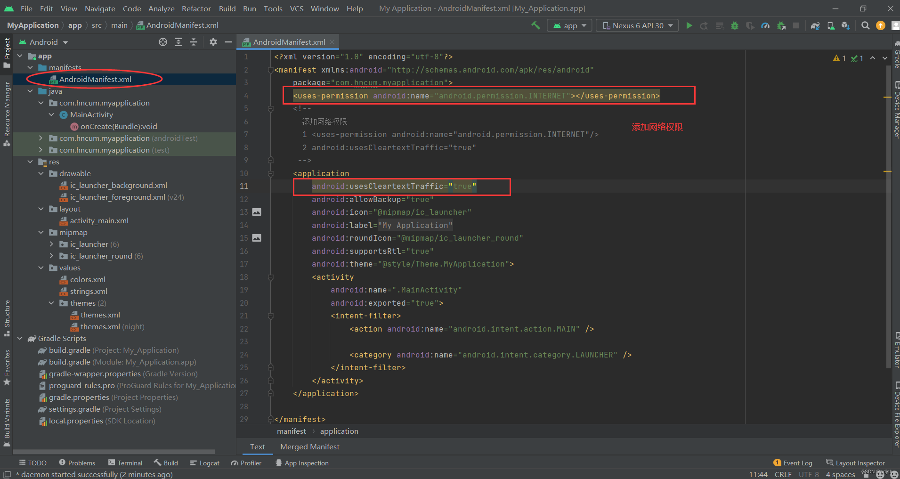Click Run with Coverage icon
The height and width of the screenshot is (479, 900).
750,25
